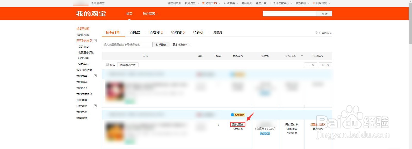The width and height of the screenshot is (412, 149).
Task: Click the first order's product thumbnail
Action: (x=115, y=92)
